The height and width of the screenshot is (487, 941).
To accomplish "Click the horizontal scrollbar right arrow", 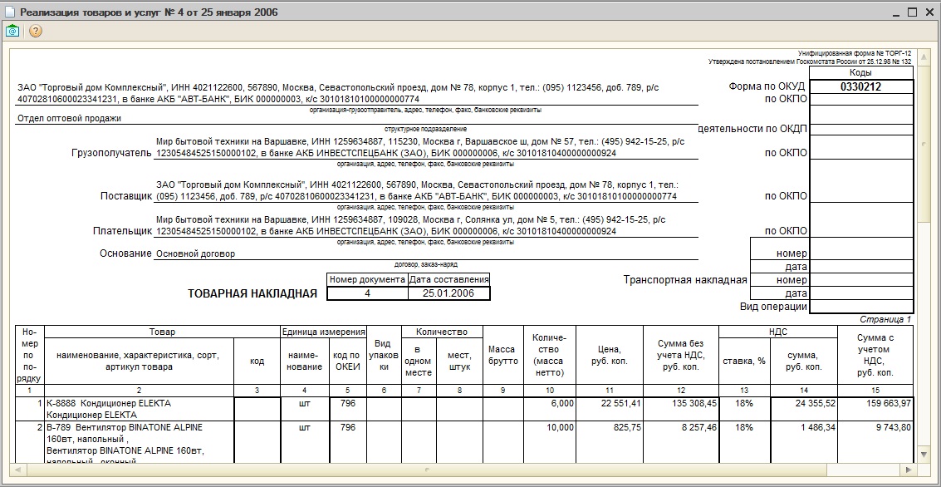I will point(909,469).
